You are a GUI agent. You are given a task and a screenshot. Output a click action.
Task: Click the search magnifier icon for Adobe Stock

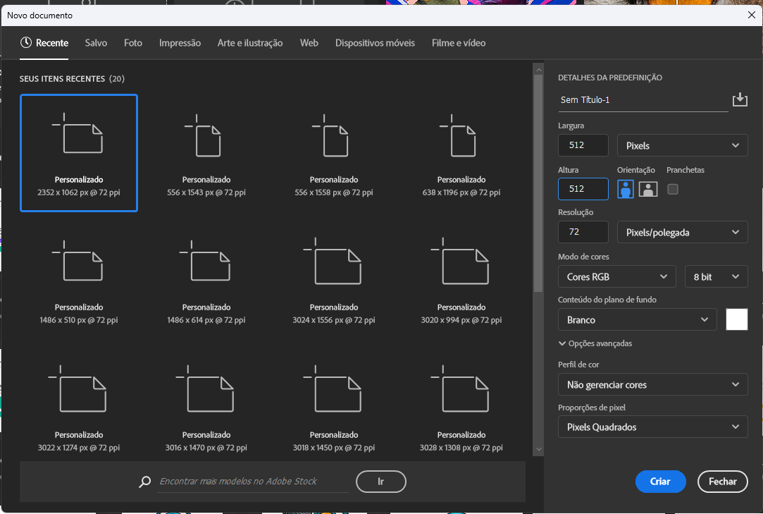point(145,482)
